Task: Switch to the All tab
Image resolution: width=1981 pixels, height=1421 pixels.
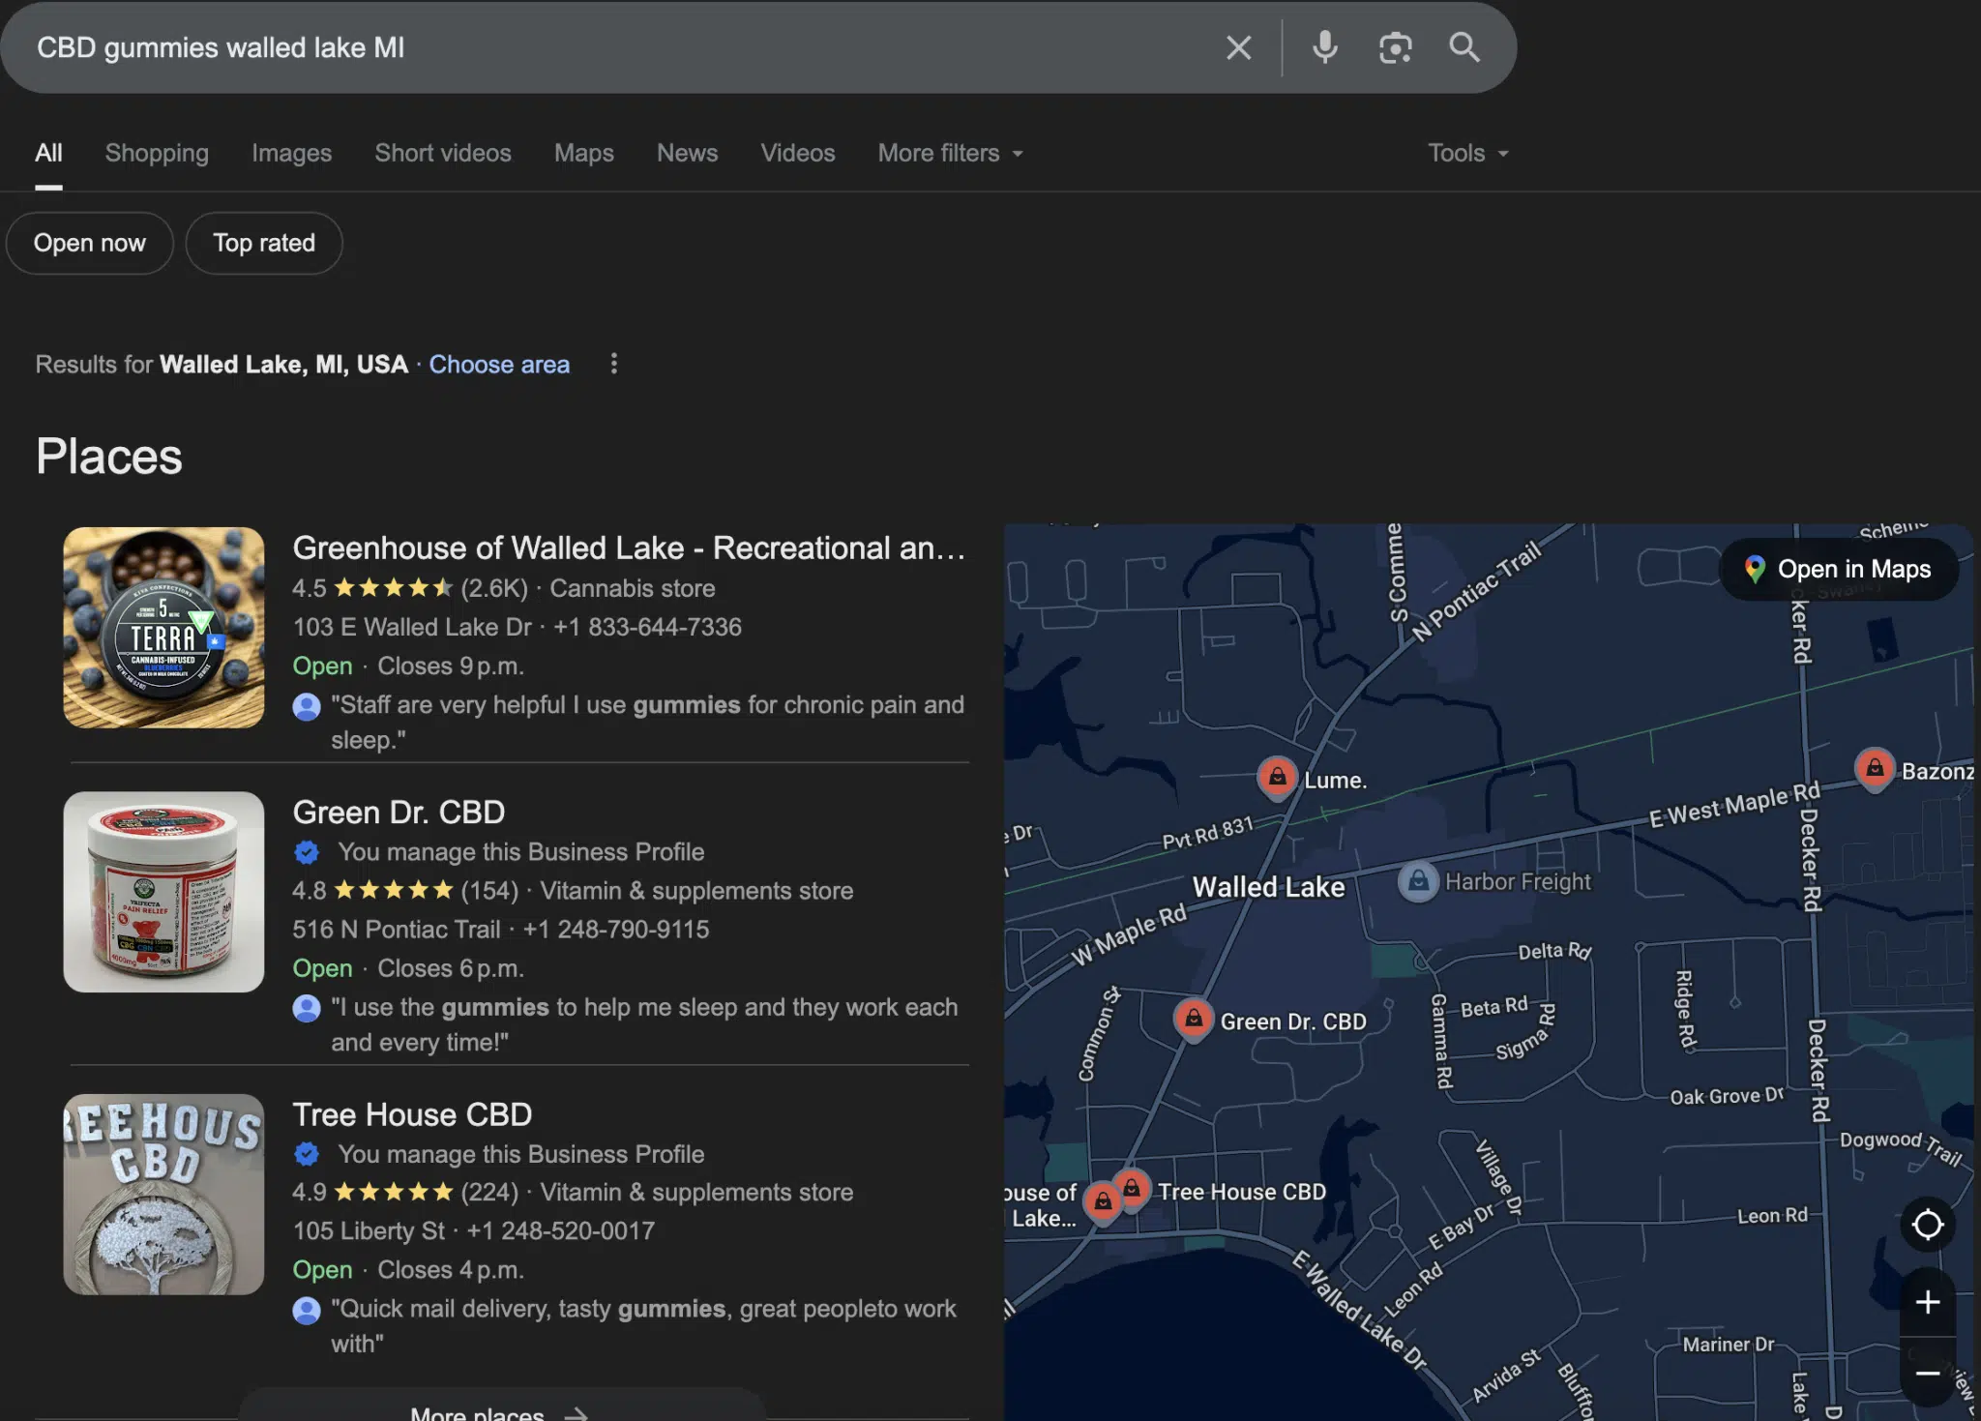Action: pyautogui.click(x=48, y=153)
